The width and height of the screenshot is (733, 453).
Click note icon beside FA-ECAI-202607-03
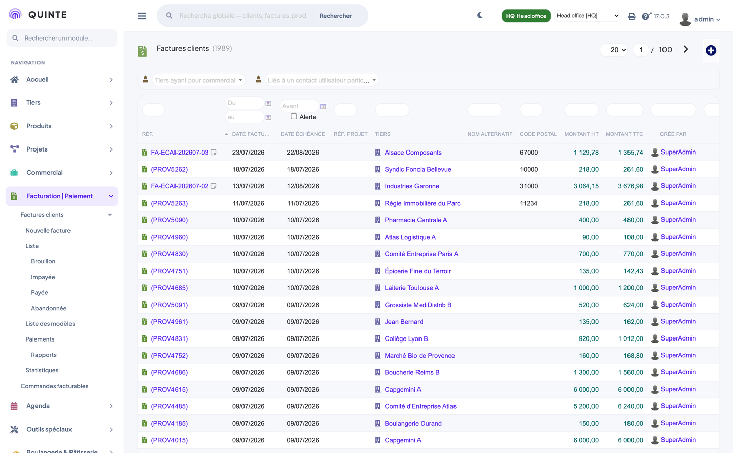click(214, 152)
